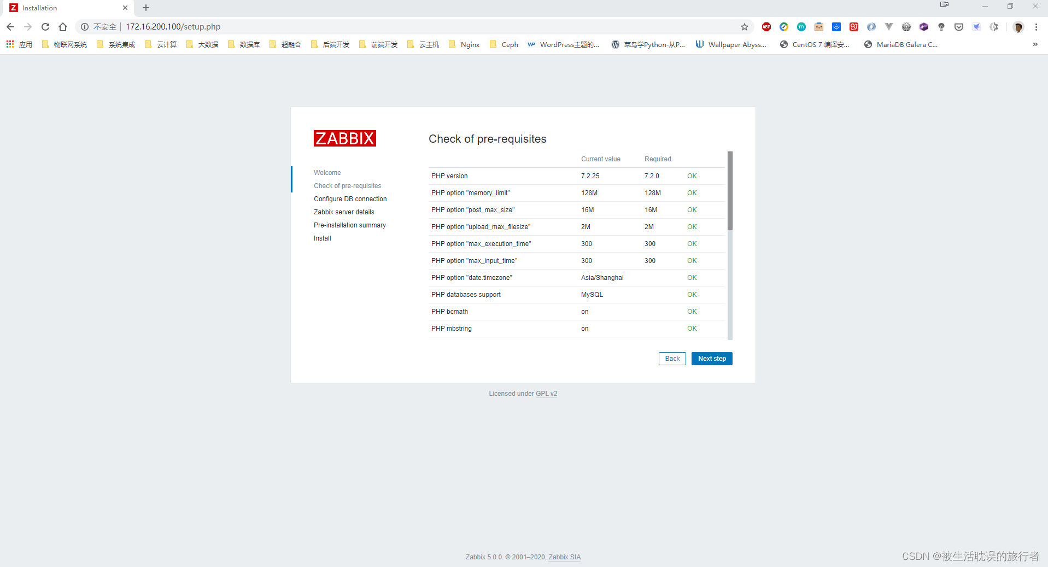Select Pre-installation summary step
The height and width of the screenshot is (567, 1048).
pyautogui.click(x=349, y=225)
